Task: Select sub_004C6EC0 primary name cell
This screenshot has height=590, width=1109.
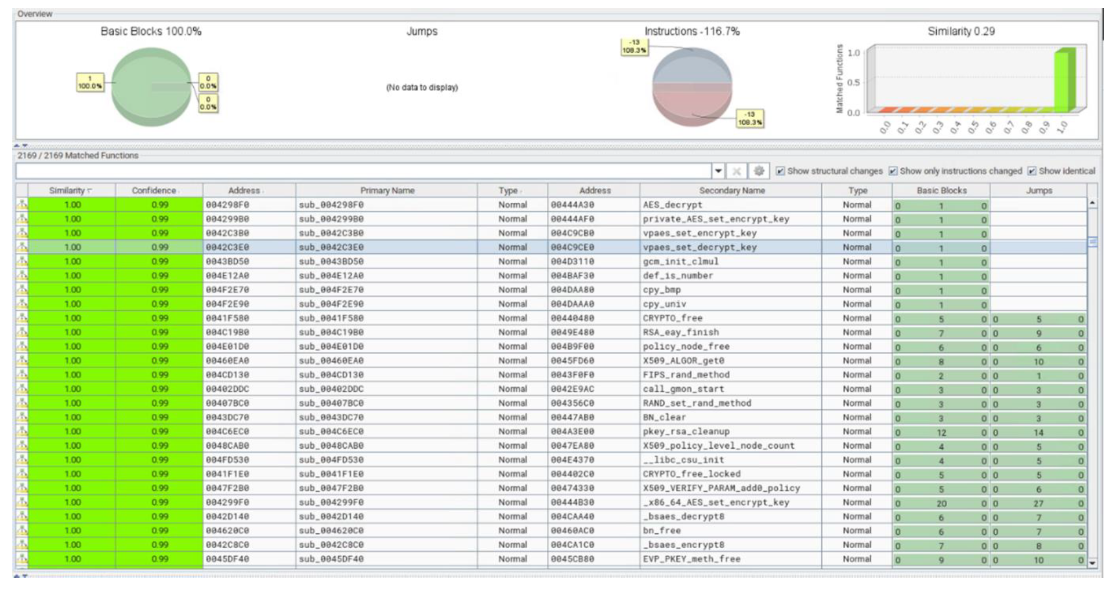Action: tap(332, 432)
